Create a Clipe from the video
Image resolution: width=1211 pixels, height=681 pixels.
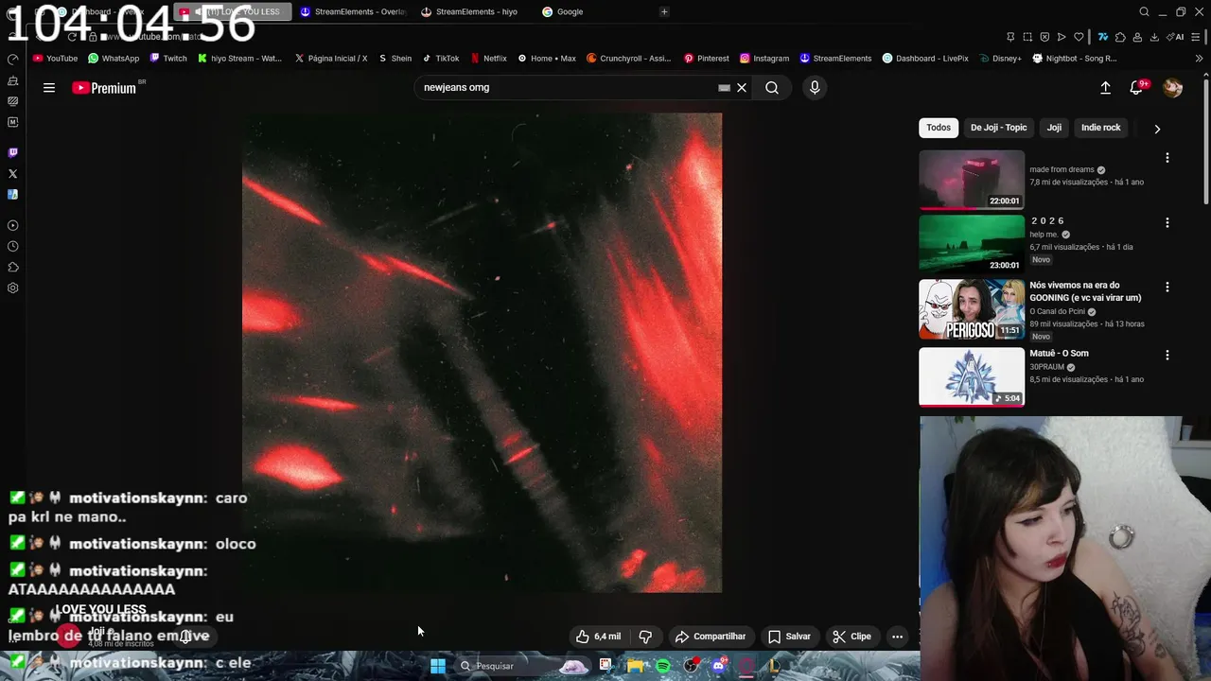(x=851, y=637)
